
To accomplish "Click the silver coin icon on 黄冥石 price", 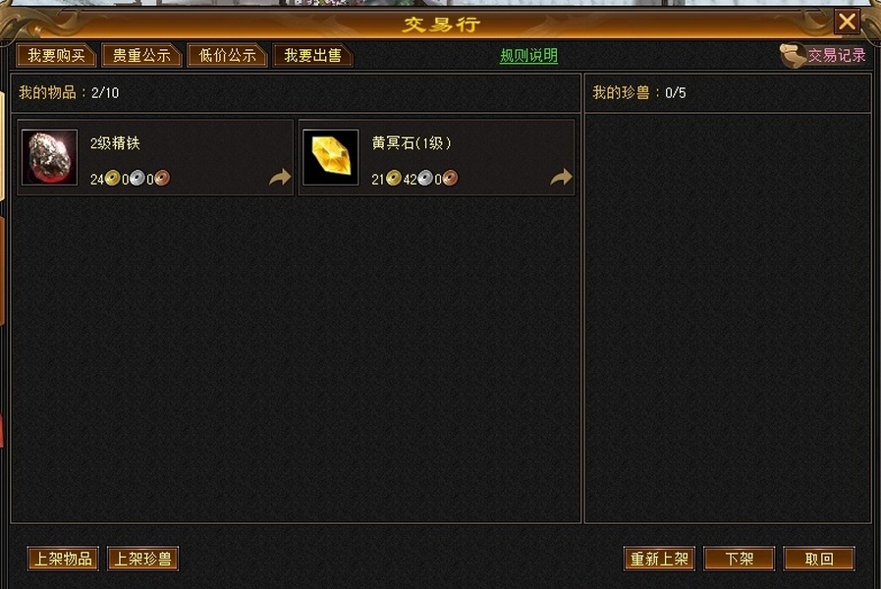I will pos(425,179).
